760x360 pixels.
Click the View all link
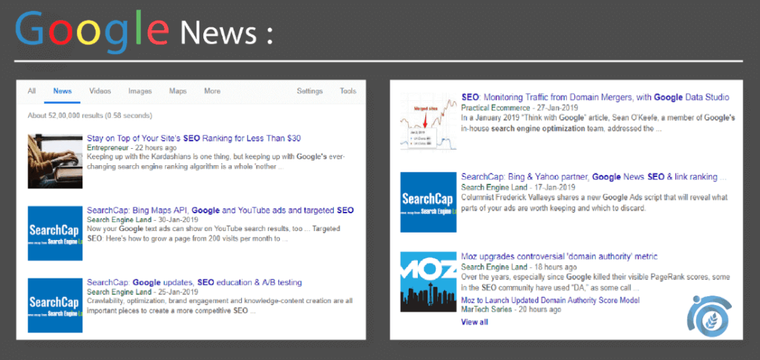click(474, 322)
